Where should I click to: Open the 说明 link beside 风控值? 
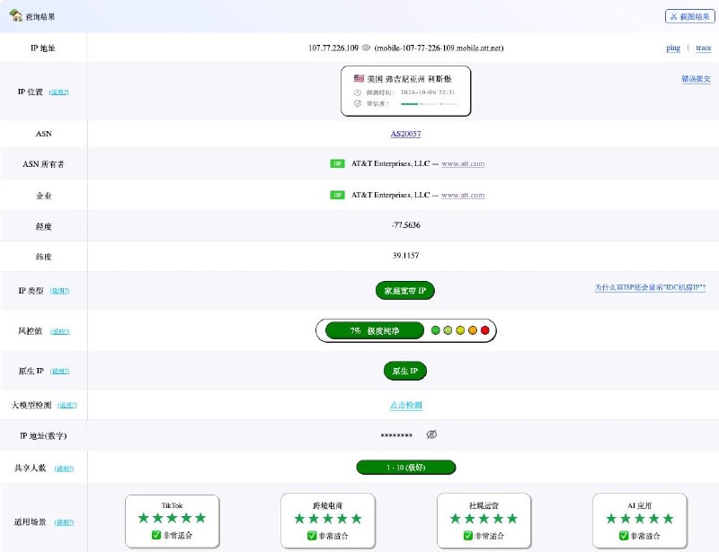tap(60, 331)
